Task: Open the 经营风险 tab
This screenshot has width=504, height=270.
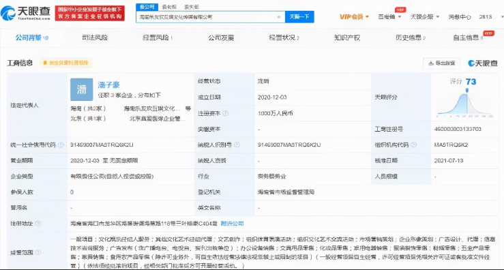Action: coord(158,37)
